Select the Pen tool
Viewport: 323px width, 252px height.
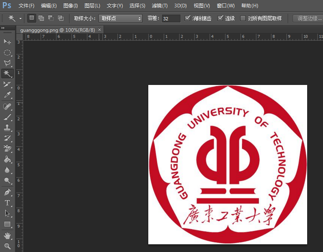coord(7,192)
